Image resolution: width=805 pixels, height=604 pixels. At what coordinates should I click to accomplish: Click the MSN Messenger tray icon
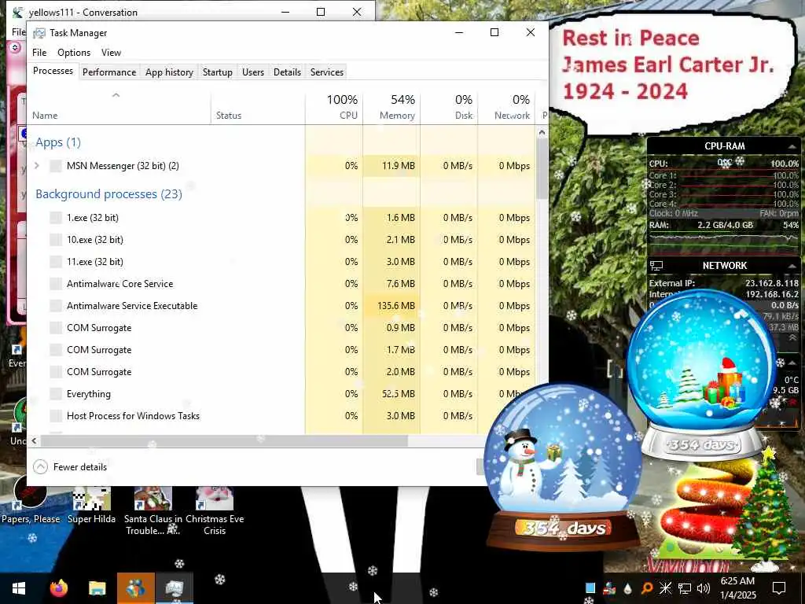[x=609, y=588]
